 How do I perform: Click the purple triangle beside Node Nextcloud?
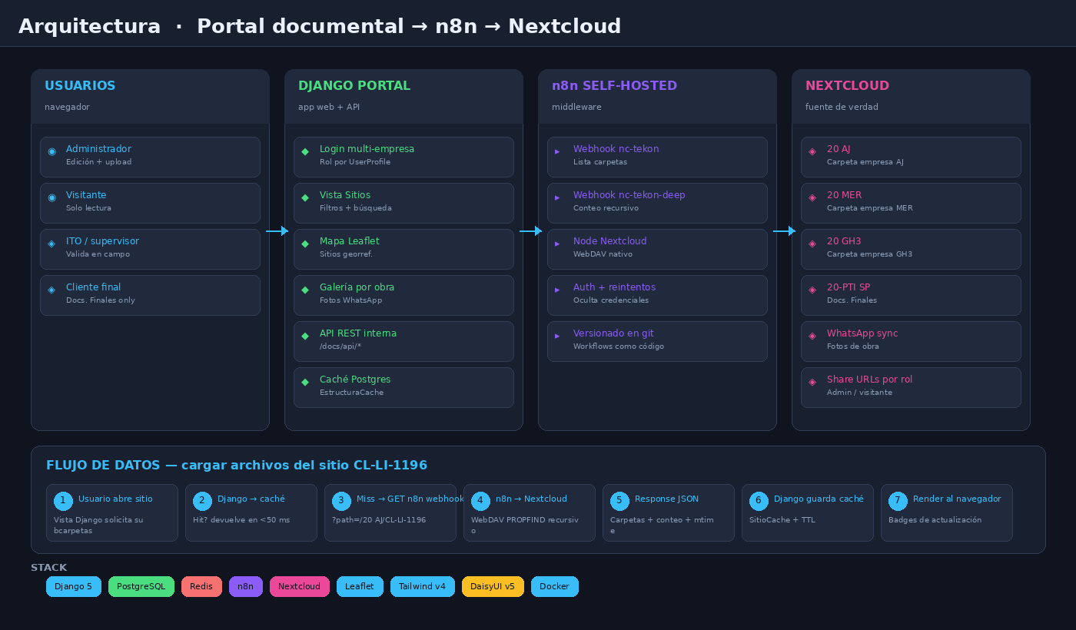click(558, 244)
